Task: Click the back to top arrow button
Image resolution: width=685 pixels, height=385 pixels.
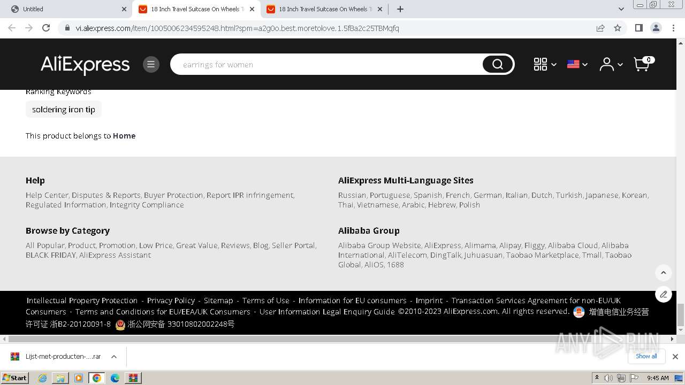Action: pos(664,273)
